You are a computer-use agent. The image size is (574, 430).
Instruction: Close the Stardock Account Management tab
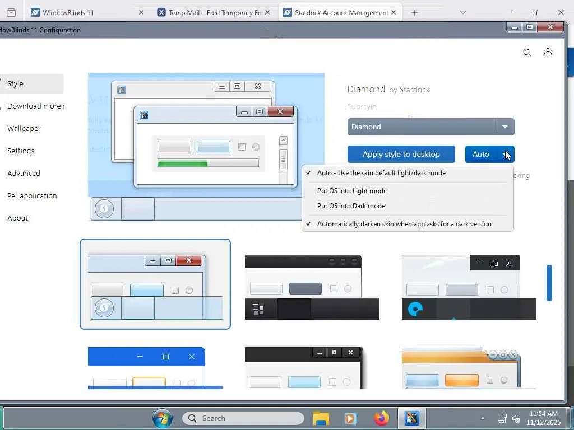click(394, 12)
